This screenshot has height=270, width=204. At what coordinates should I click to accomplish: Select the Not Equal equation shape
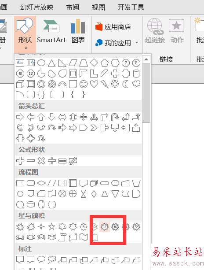point(73,161)
